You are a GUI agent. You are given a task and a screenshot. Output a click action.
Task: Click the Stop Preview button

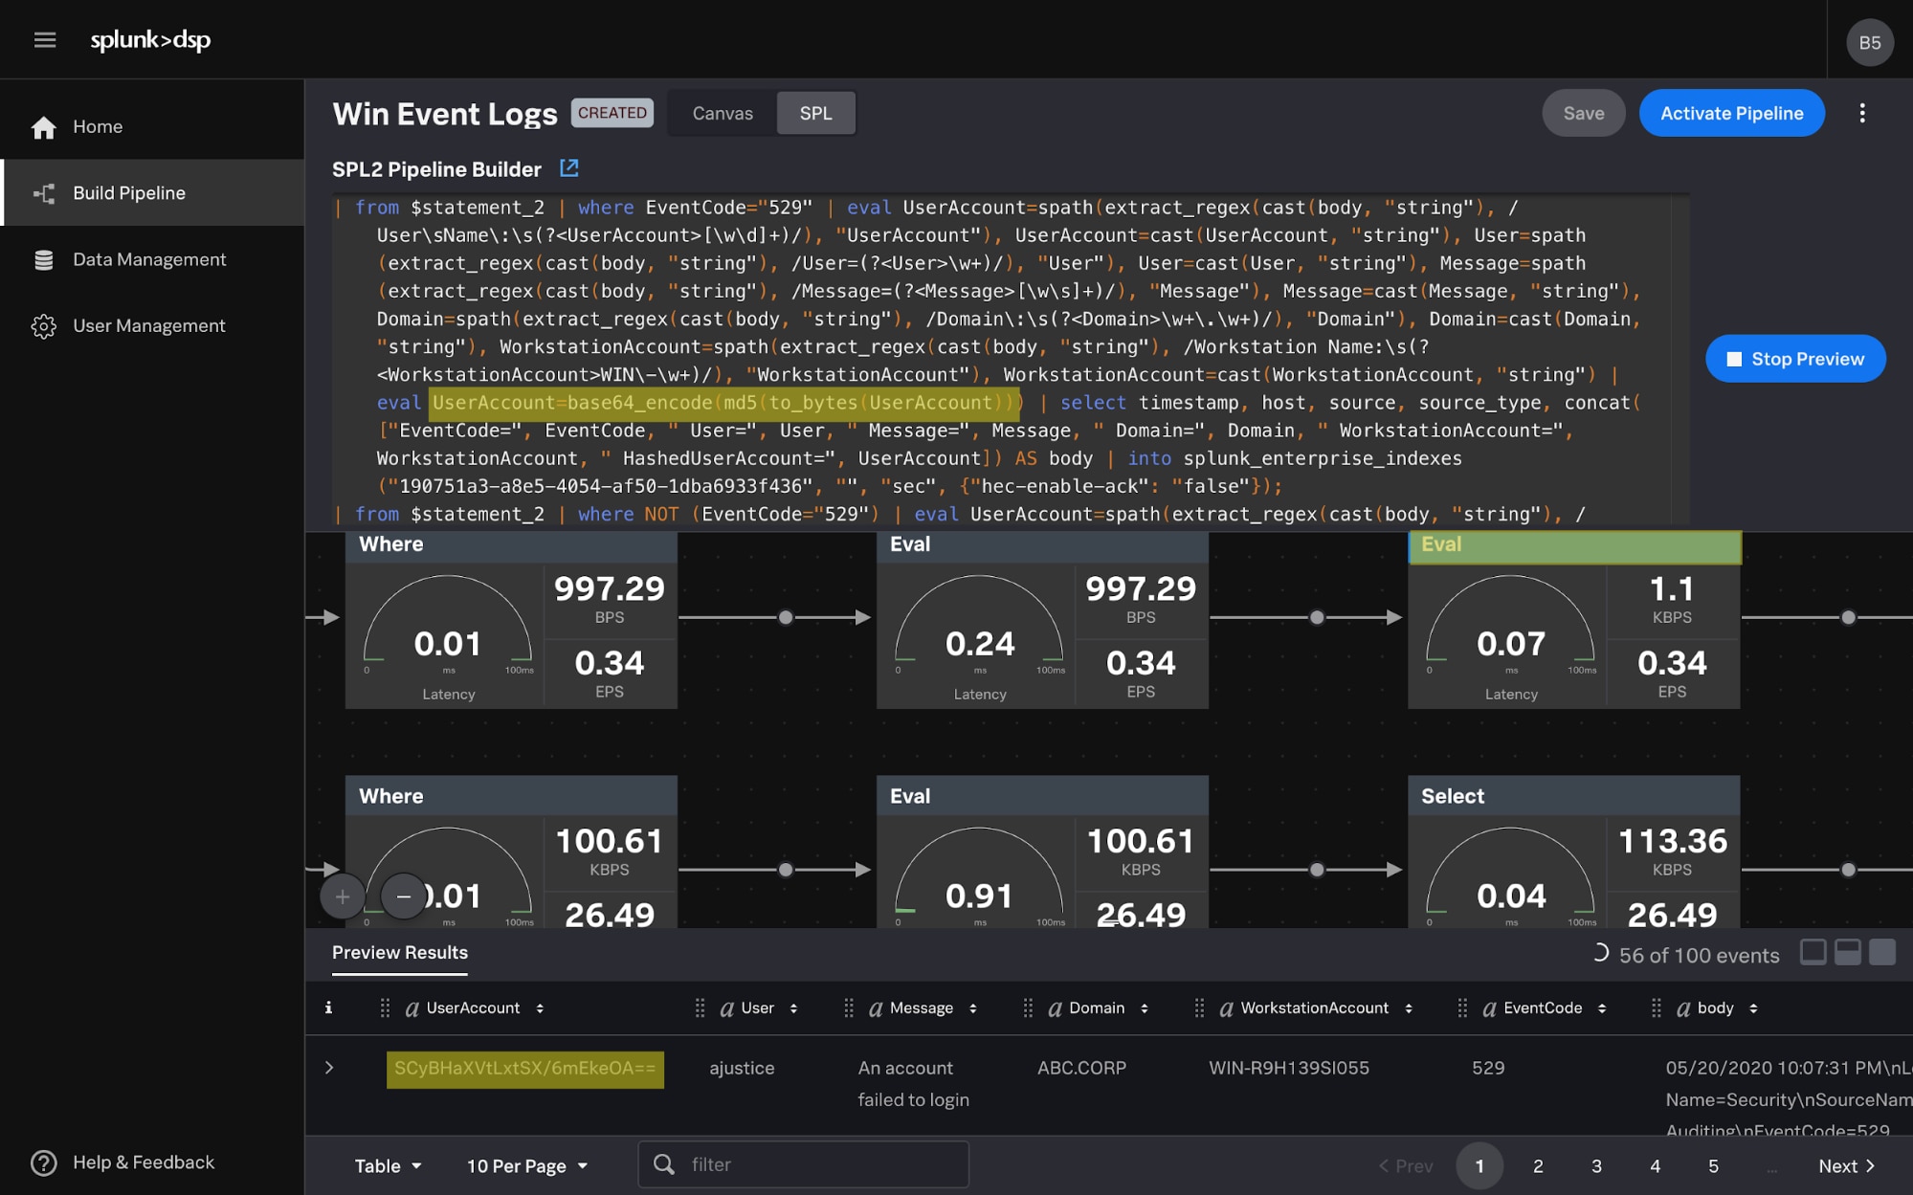(x=1795, y=359)
